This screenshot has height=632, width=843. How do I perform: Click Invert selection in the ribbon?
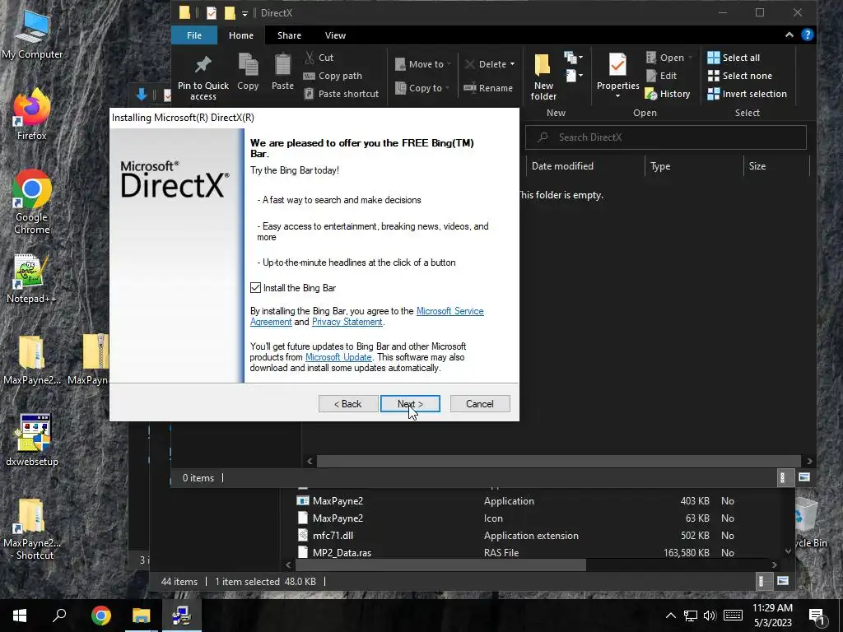click(748, 94)
